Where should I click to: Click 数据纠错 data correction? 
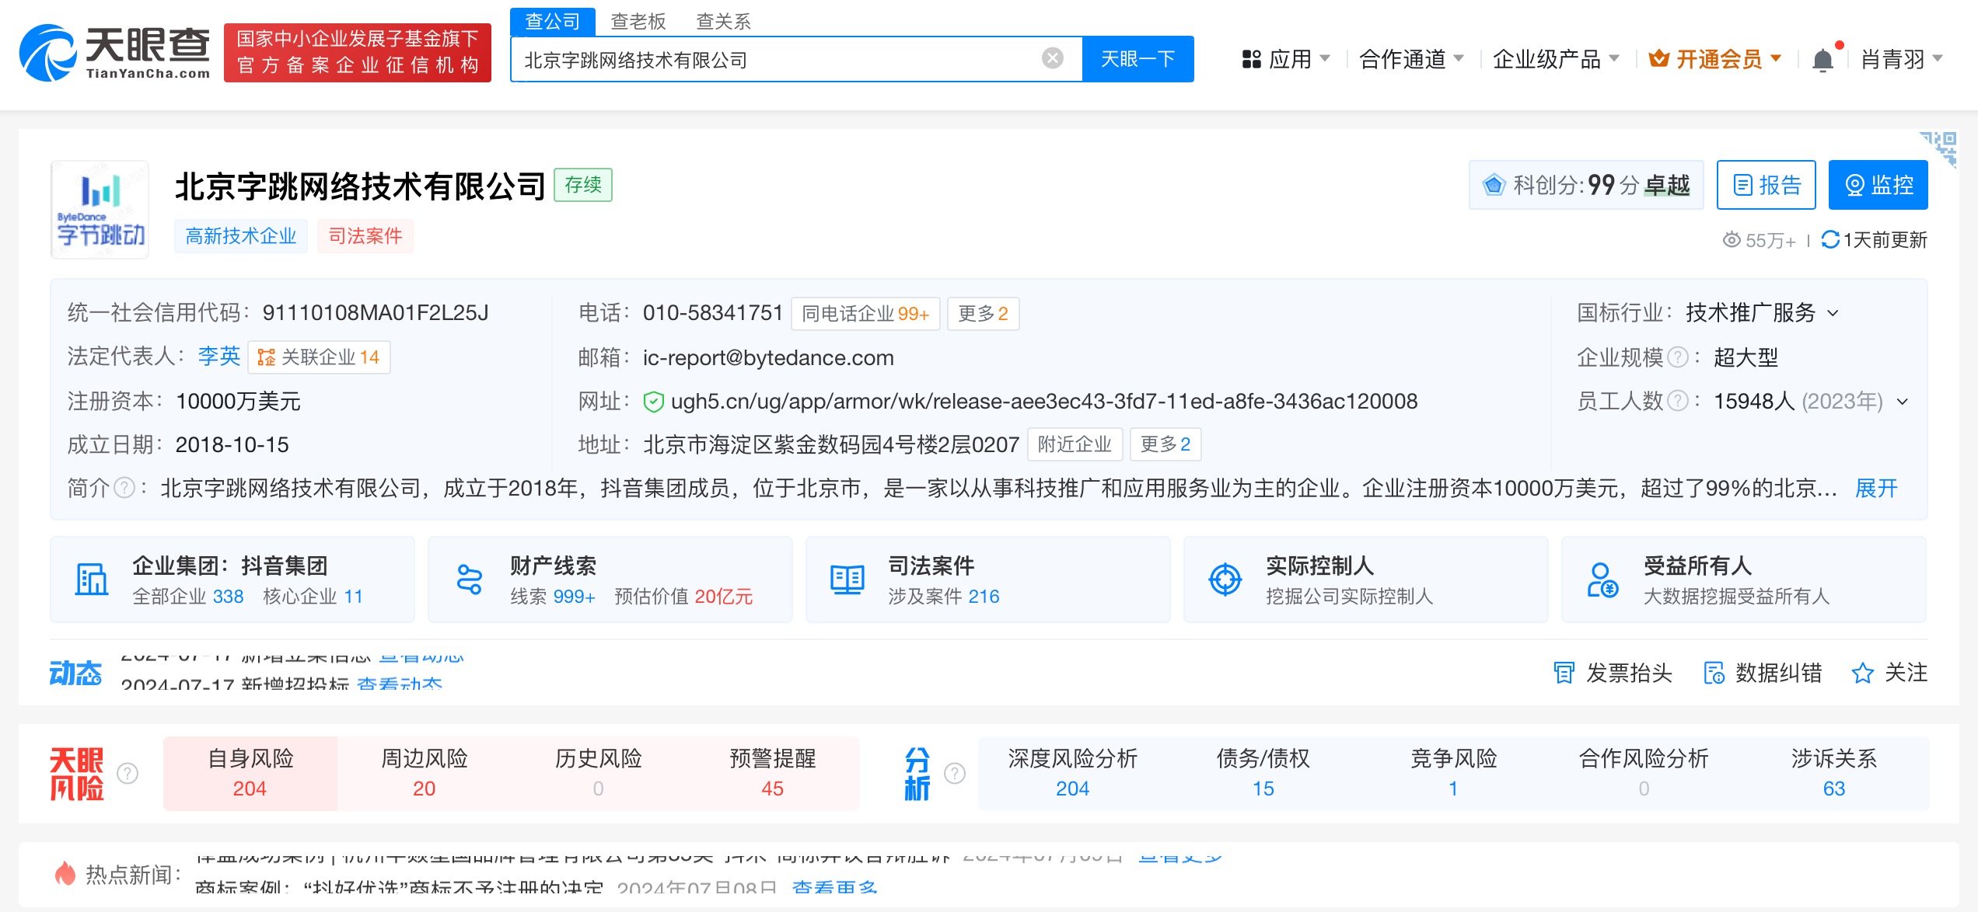(x=1763, y=673)
